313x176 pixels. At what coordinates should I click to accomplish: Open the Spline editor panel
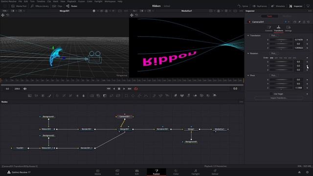243,6
